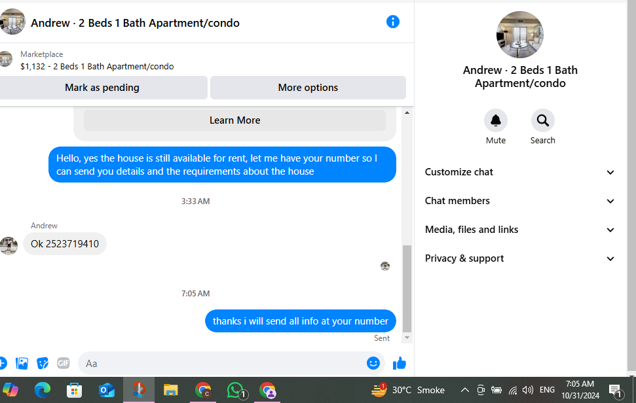Attach a photo using the image icon

(x=22, y=363)
